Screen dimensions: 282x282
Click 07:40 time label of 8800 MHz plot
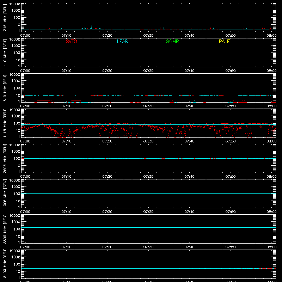[x=189, y=247]
